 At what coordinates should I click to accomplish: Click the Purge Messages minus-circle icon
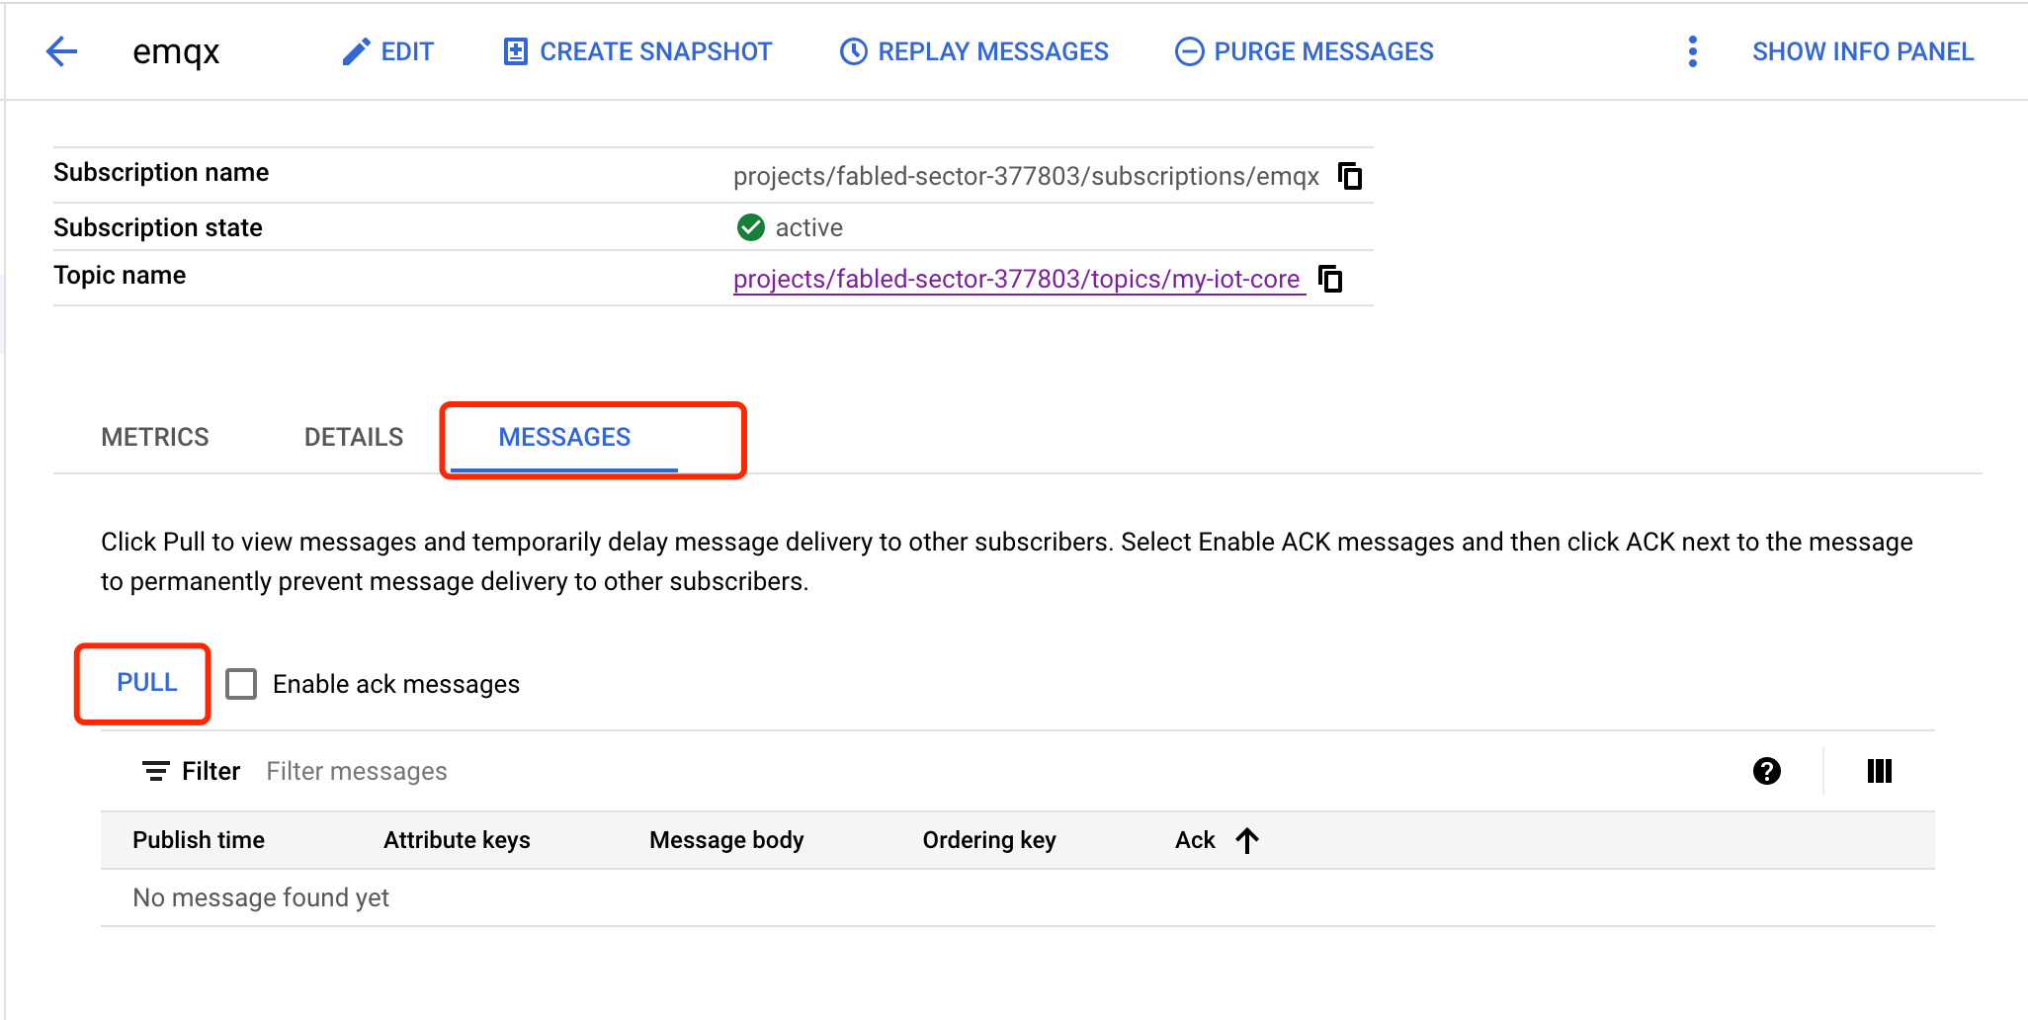tap(1189, 51)
